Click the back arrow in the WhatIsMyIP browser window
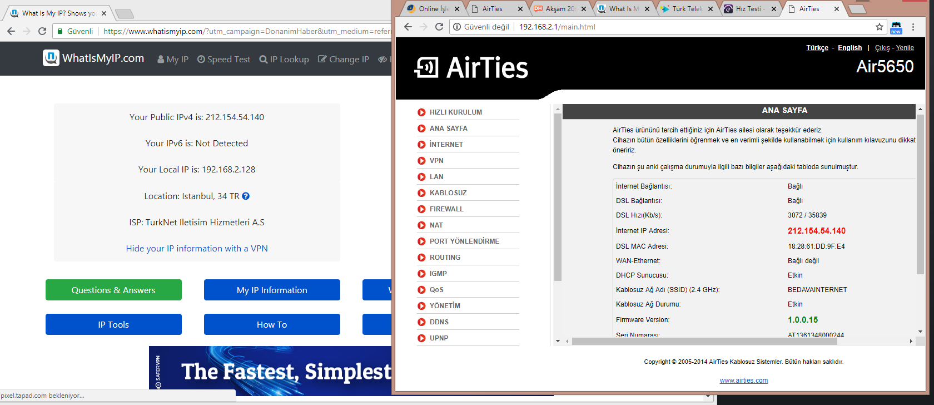The height and width of the screenshot is (405, 934). (x=11, y=31)
